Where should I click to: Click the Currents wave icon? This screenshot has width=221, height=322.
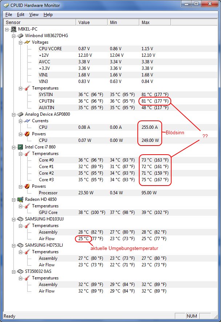27,121
